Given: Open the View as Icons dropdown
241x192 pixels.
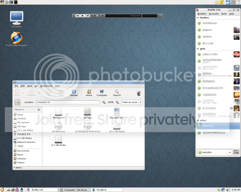Looking at the screenshot, I should click(132, 102).
